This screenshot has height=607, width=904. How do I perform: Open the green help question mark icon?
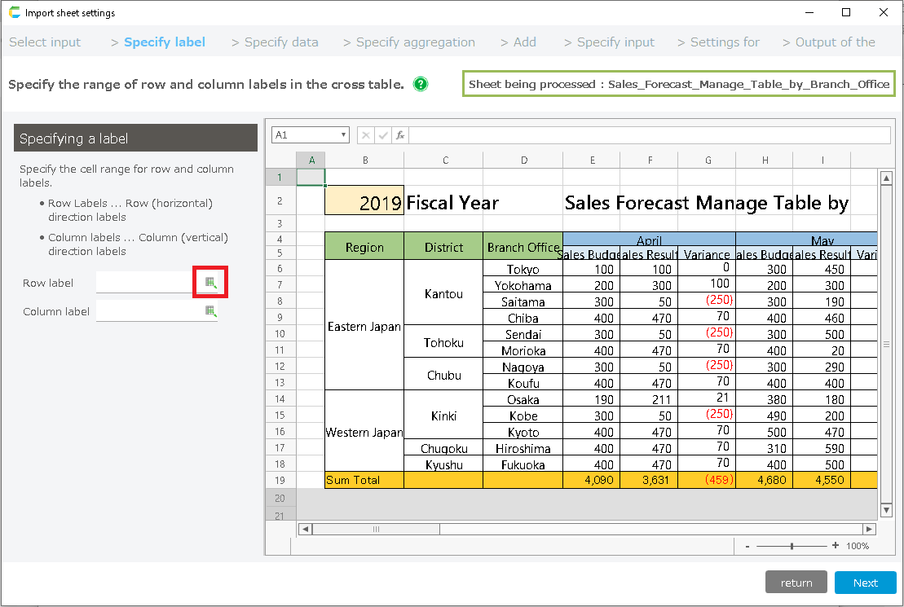tap(421, 84)
